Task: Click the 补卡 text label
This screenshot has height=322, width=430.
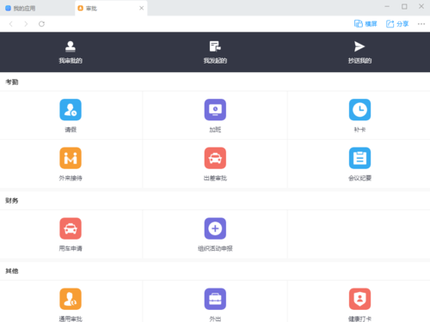Action: point(359,130)
